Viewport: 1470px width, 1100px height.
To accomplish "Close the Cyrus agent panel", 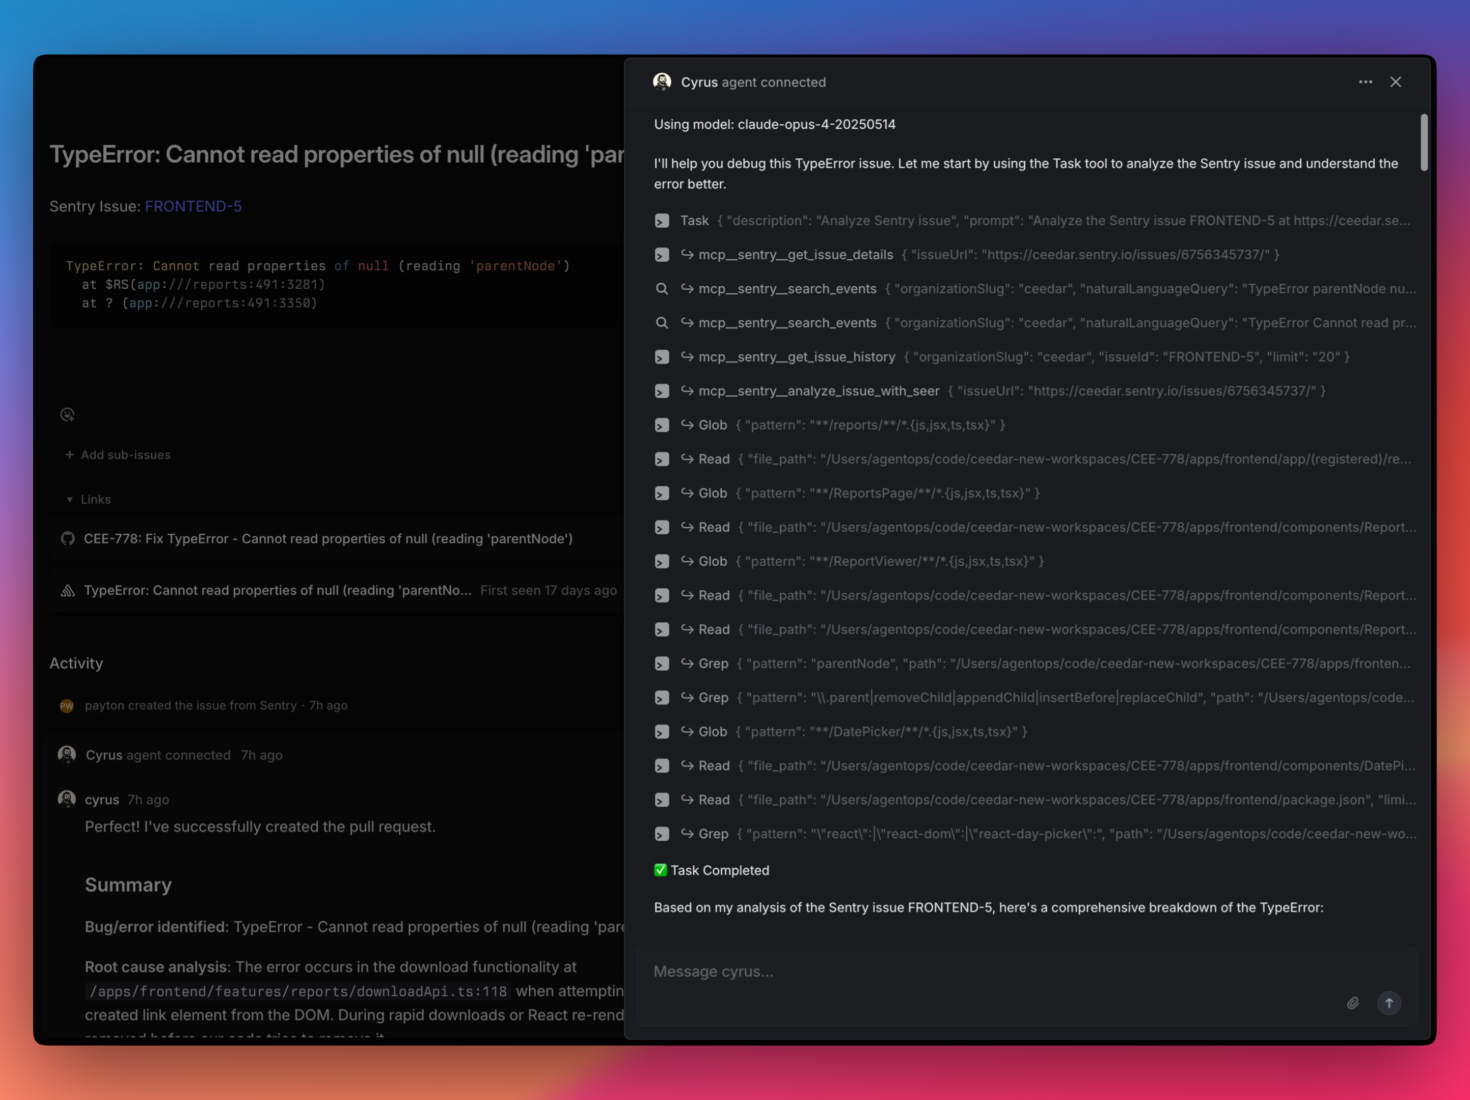I will (x=1396, y=81).
